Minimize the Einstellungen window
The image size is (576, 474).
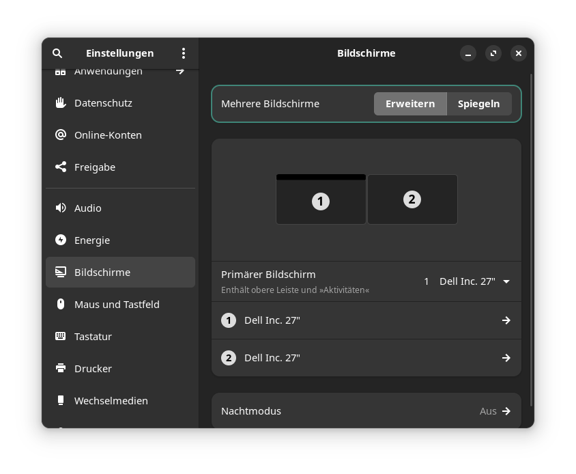[x=468, y=54]
